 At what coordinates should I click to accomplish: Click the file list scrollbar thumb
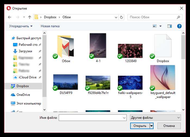point(183,47)
